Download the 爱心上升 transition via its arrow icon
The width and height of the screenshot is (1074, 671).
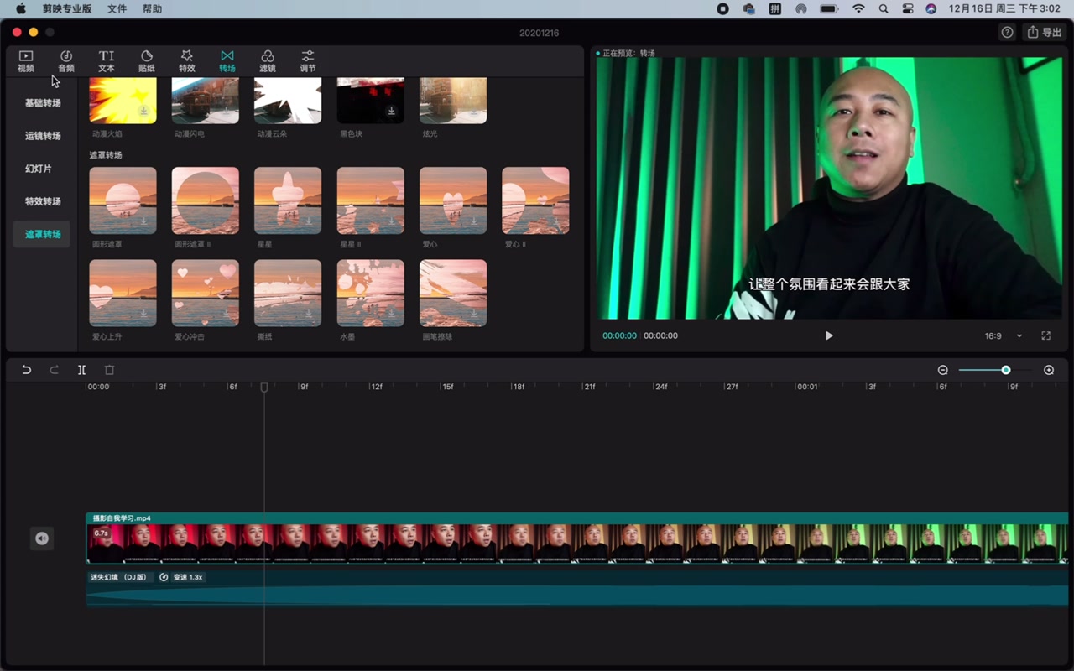point(144,314)
